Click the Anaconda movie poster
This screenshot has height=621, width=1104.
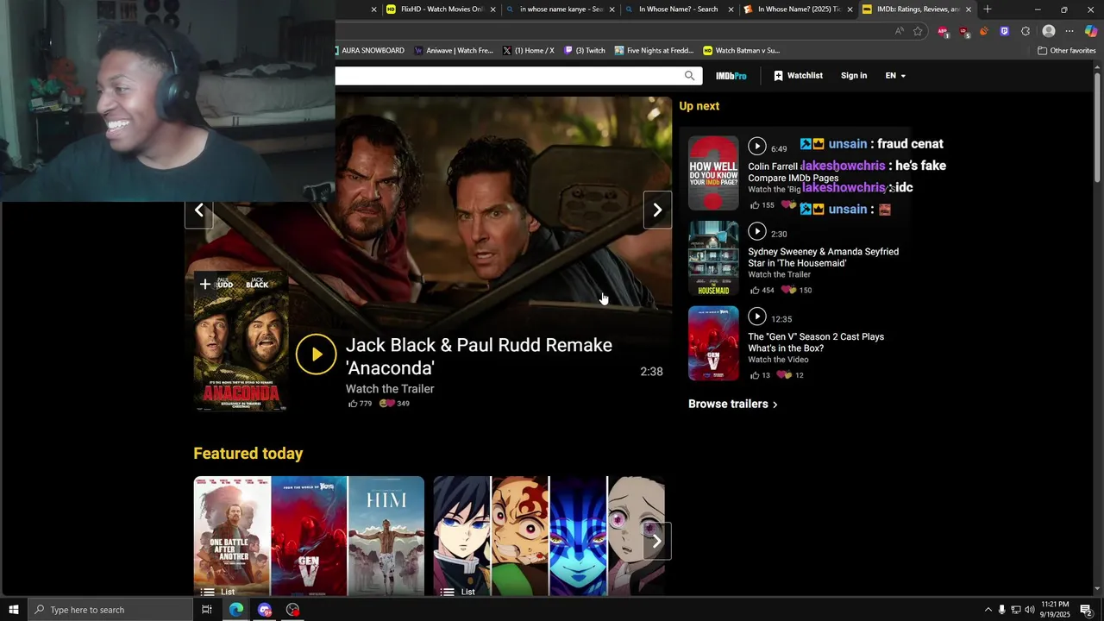(241, 342)
